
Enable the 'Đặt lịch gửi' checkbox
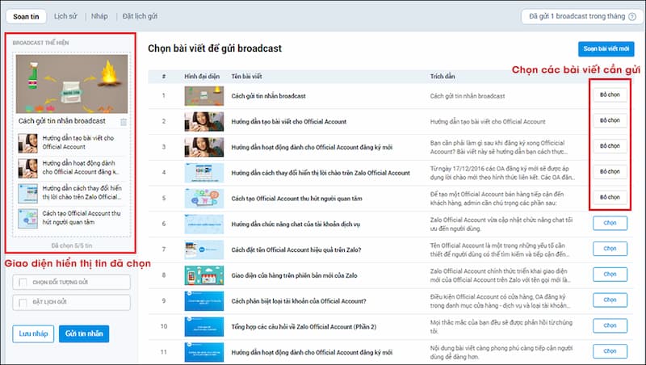coord(23,302)
